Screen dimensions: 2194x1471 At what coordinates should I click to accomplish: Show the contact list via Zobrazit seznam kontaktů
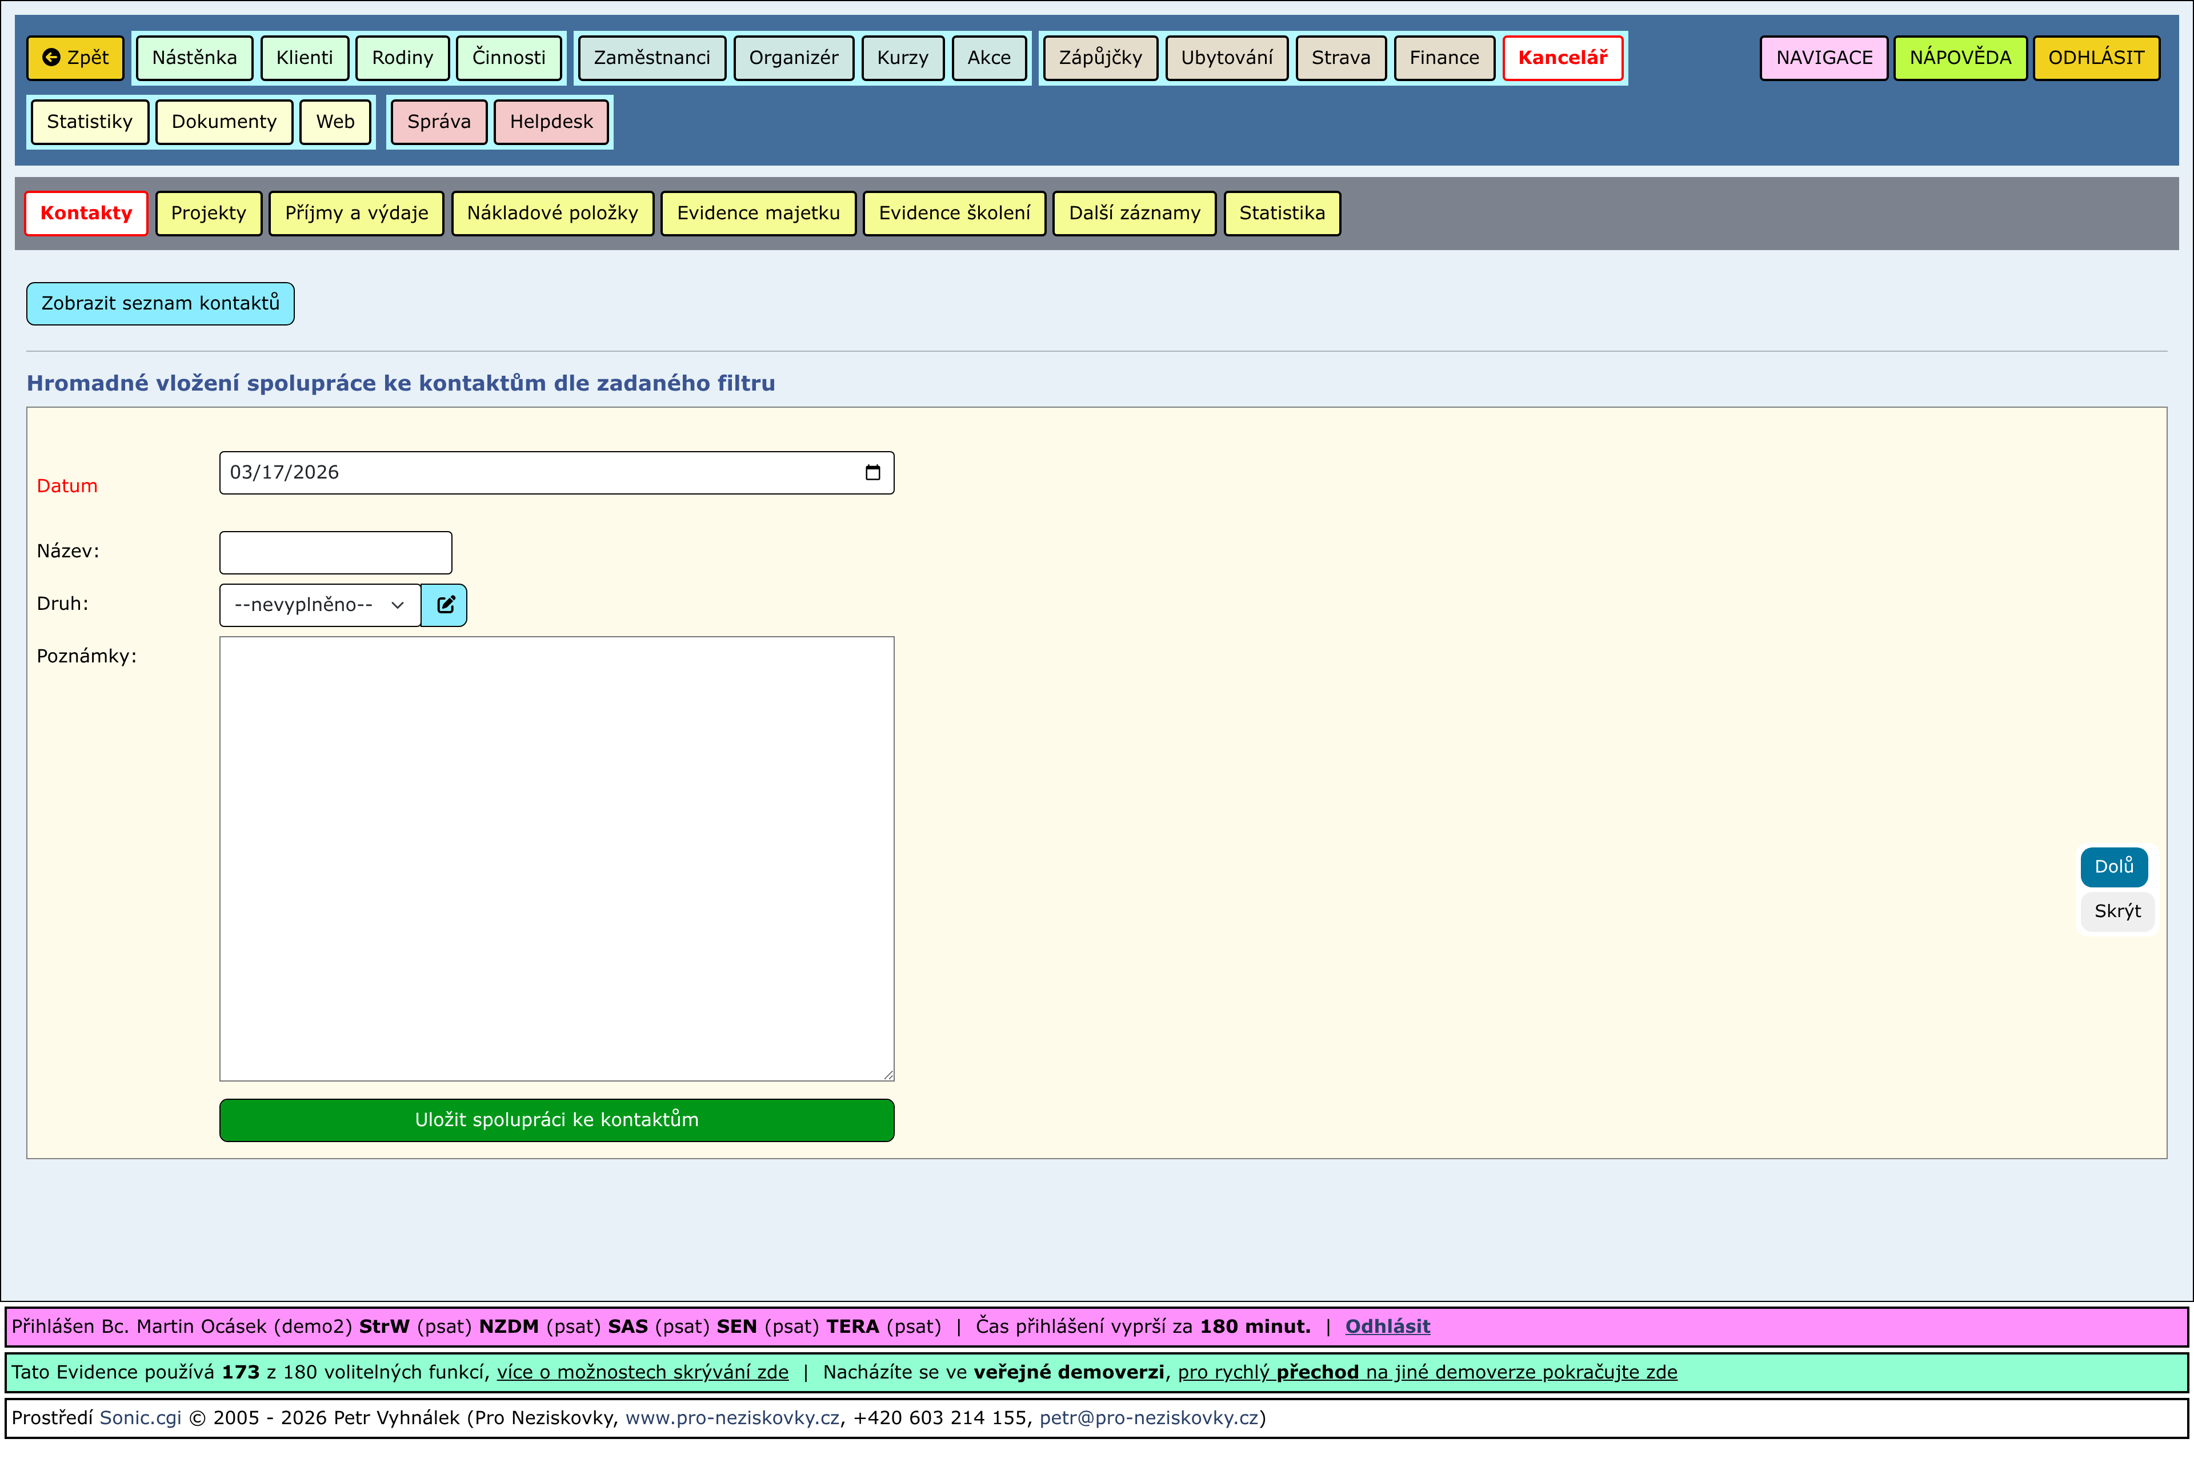[x=159, y=304]
